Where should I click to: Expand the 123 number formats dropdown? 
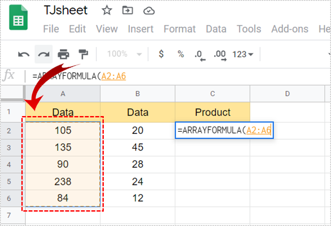[x=243, y=54]
